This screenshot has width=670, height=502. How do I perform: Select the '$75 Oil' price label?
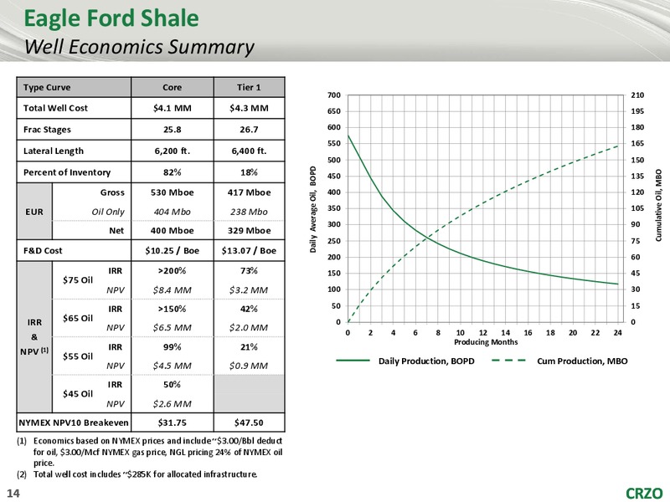pyautogui.click(x=78, y=280)
